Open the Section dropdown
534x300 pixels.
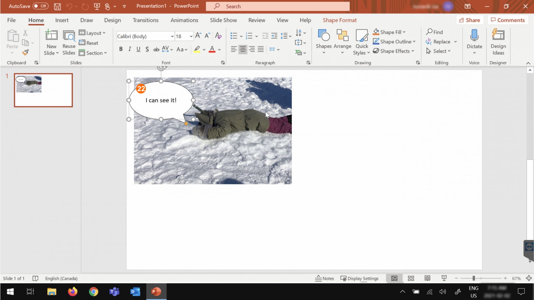click(x=93, y=53)
